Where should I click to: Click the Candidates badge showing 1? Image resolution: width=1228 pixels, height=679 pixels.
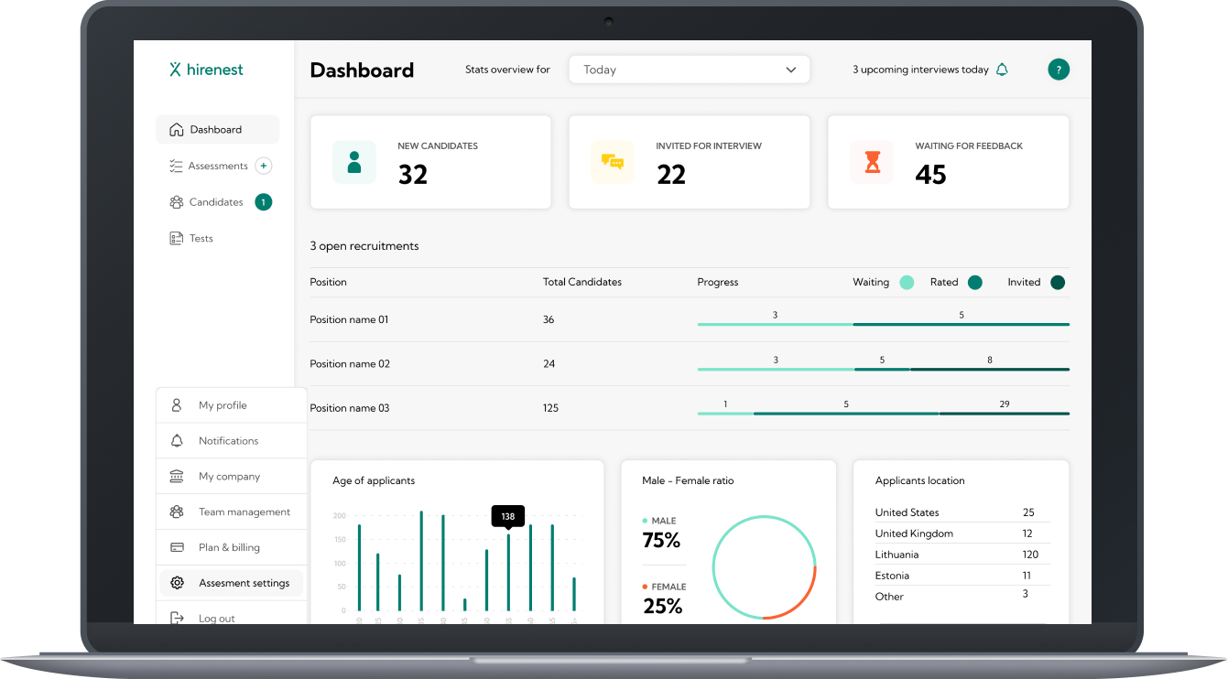click(x=264, y=202)
